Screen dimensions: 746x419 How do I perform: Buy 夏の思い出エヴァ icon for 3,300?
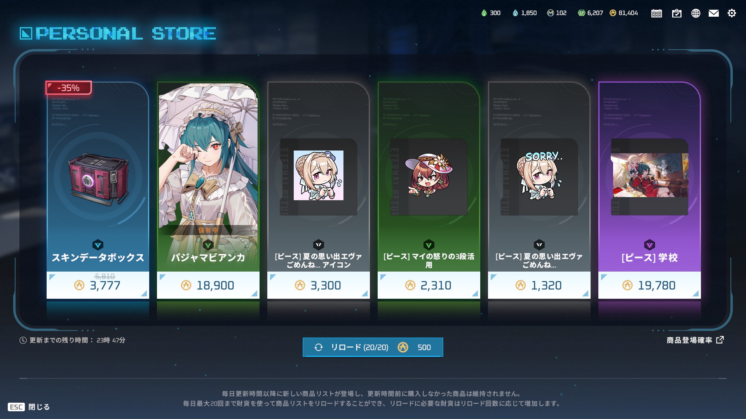click(x=319, y=285)
